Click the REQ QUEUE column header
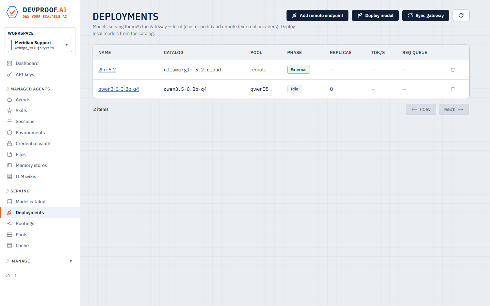Image resolution: width=490 pixels, height=306 pixels. [414, 53]
